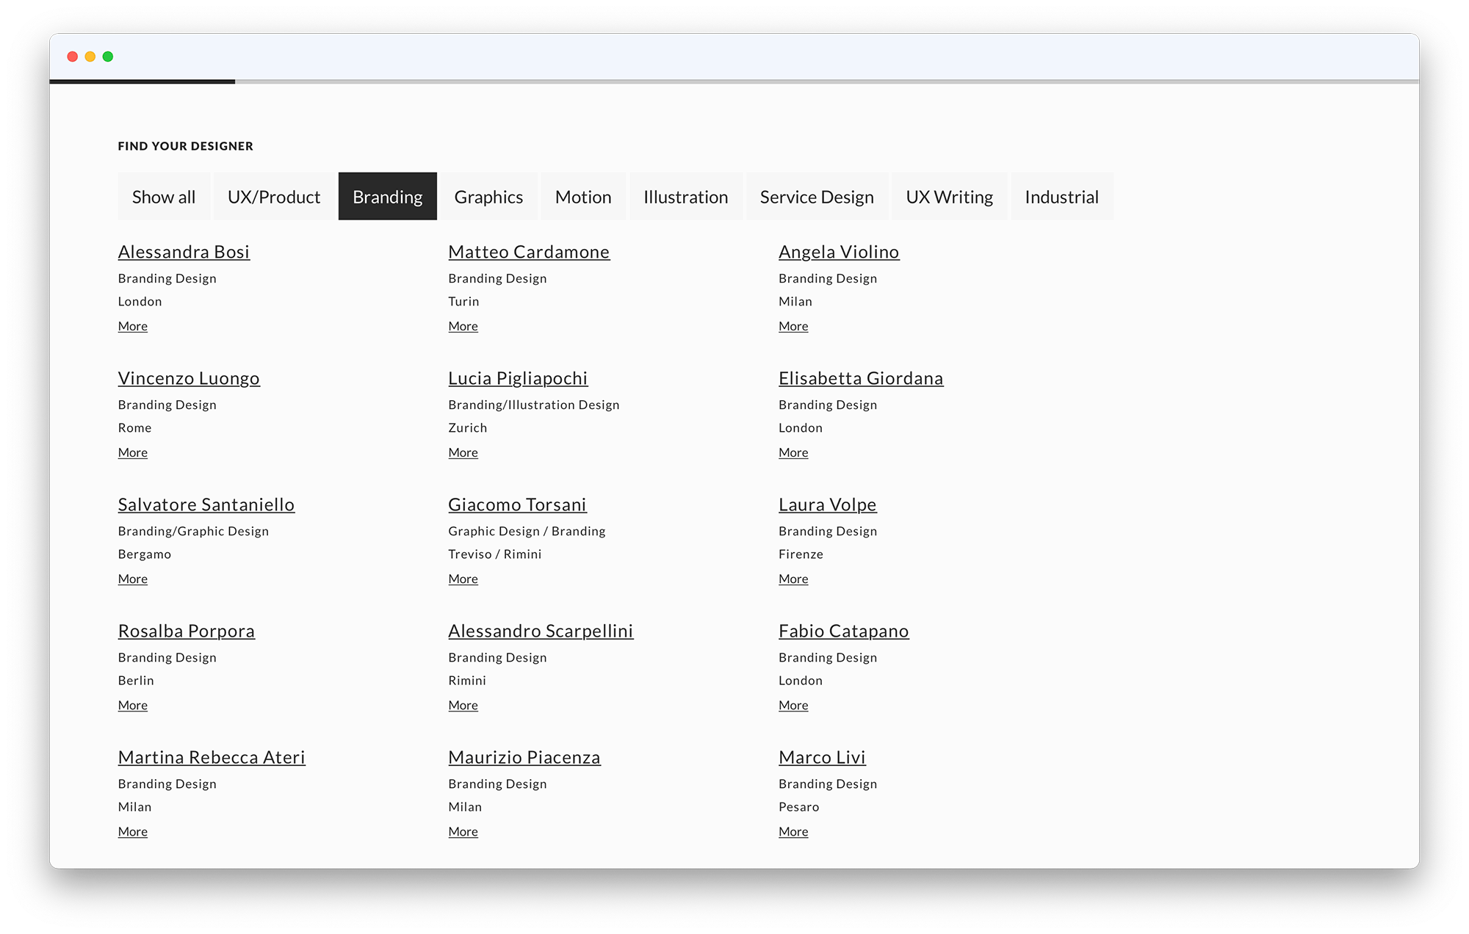The image size is (1469, 934).
Task: Click the Salvatore Santaniello name link
Action: (x=206, y=504)
